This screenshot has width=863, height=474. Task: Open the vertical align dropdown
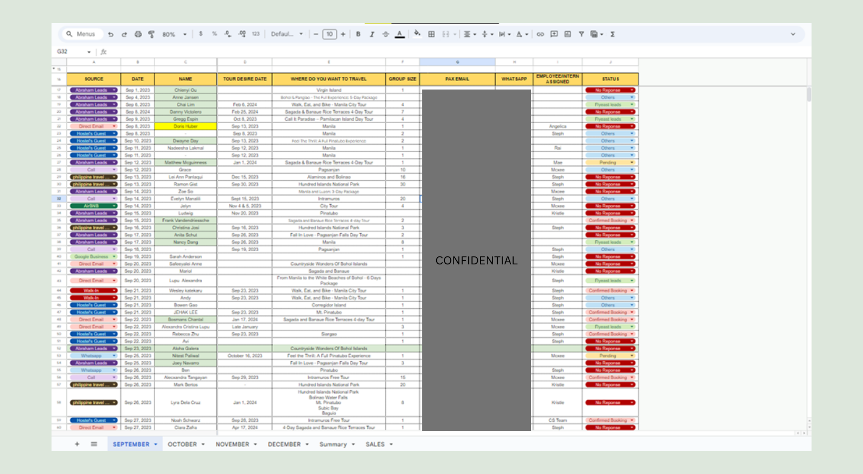coord(487,34)
